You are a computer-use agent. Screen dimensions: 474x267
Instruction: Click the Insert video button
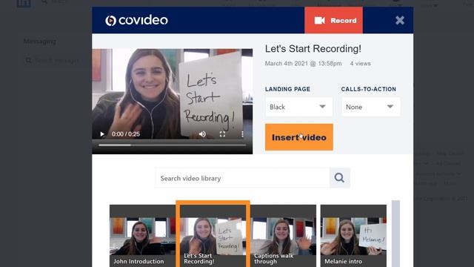coord(299,137)
